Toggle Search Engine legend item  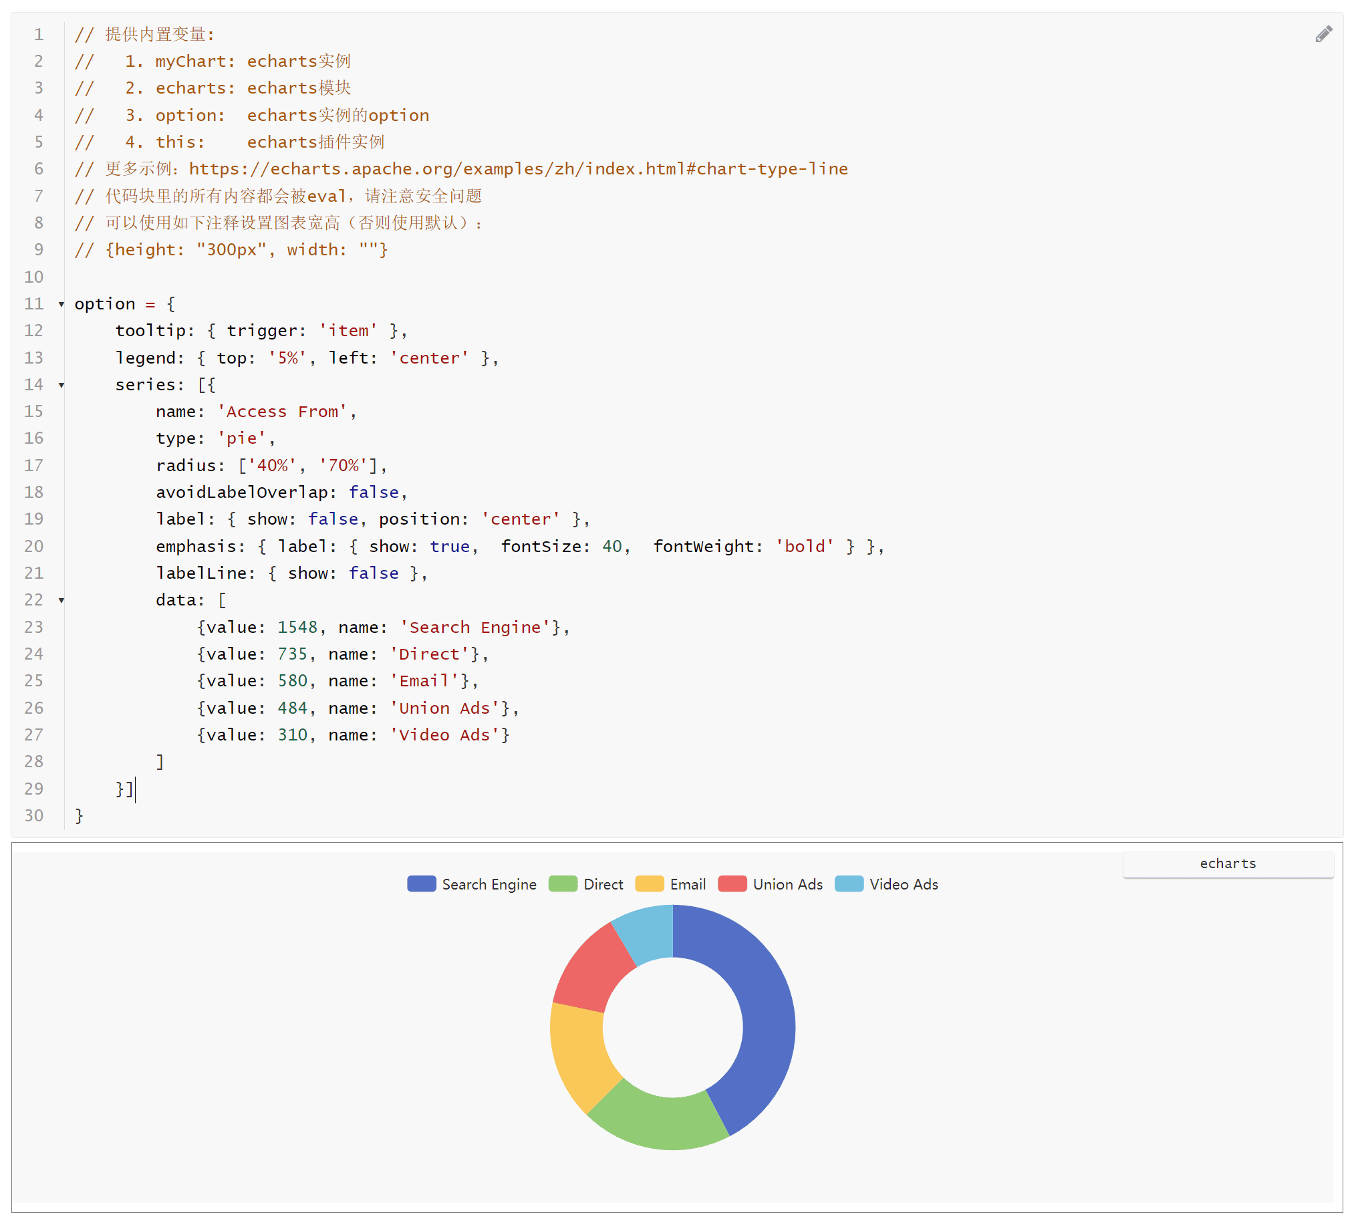click(x=489, y=884)
